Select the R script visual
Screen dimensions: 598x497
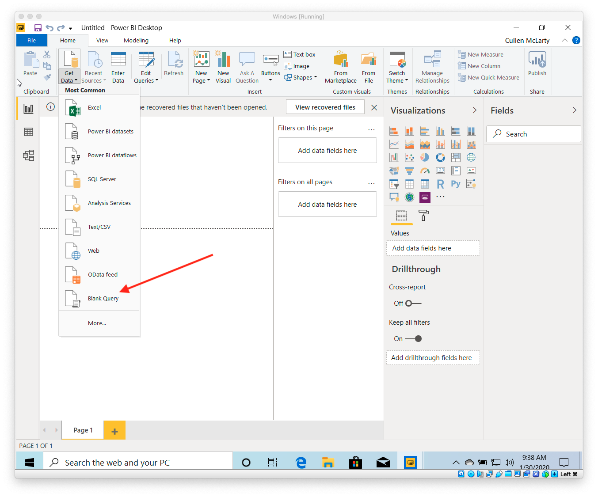click(x=440, y=184)
